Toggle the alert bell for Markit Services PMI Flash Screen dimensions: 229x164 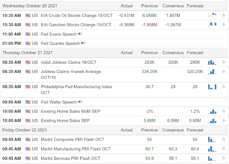click(223, 158)
